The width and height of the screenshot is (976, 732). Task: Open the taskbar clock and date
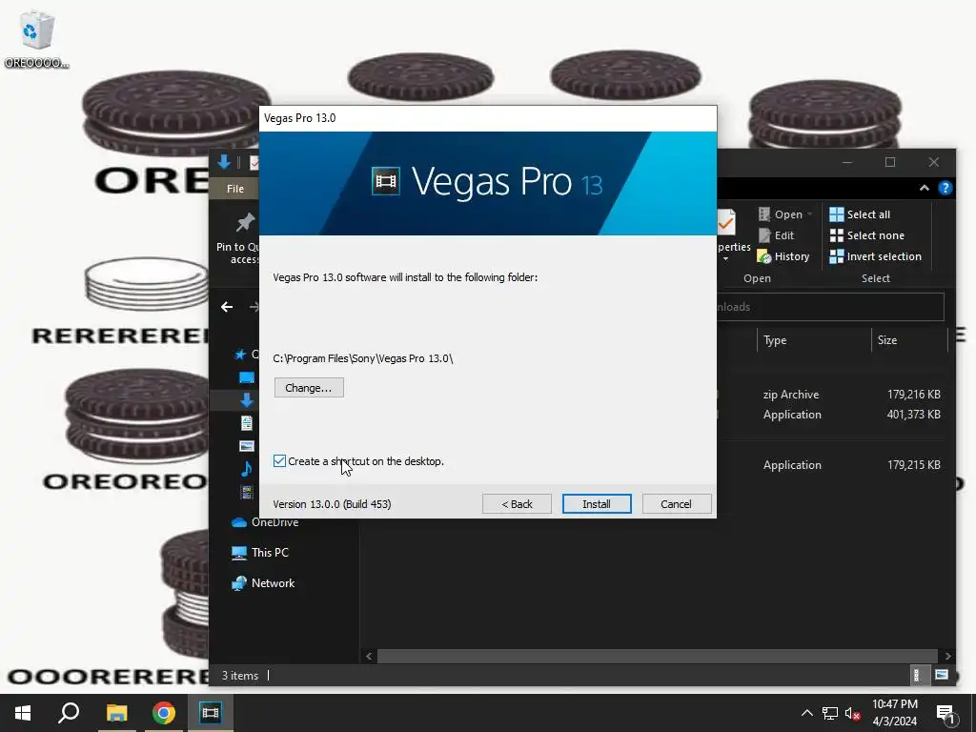pos(894,713)
